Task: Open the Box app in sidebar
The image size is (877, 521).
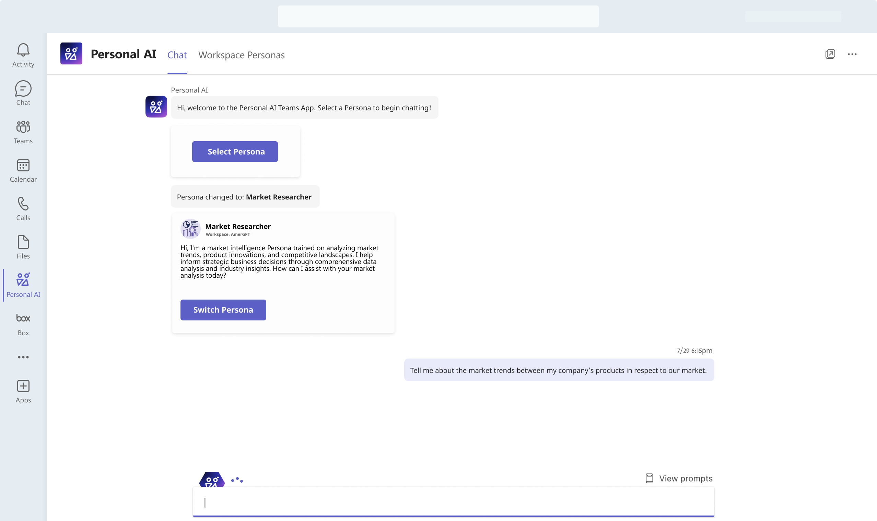Action: (x=23, y=324)
